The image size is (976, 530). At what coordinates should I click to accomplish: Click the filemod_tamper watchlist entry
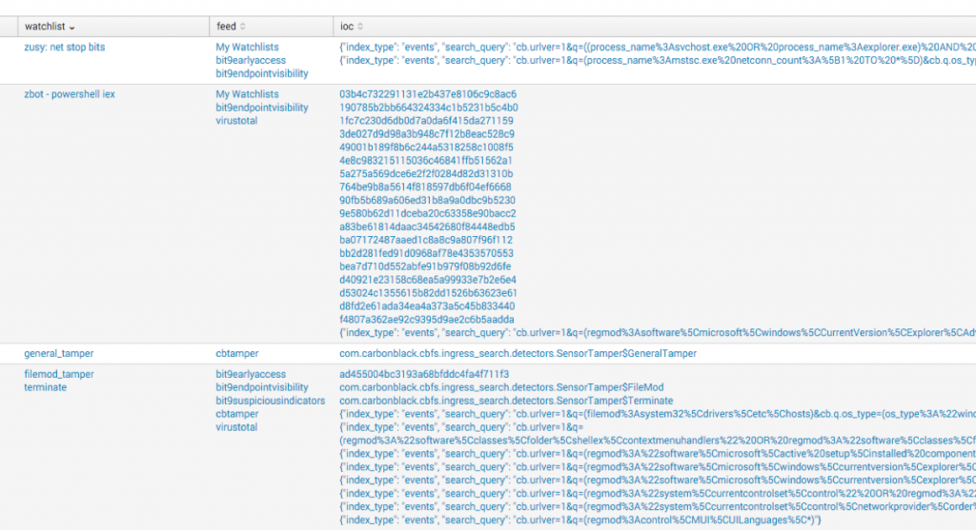click(x=59, y=374)
